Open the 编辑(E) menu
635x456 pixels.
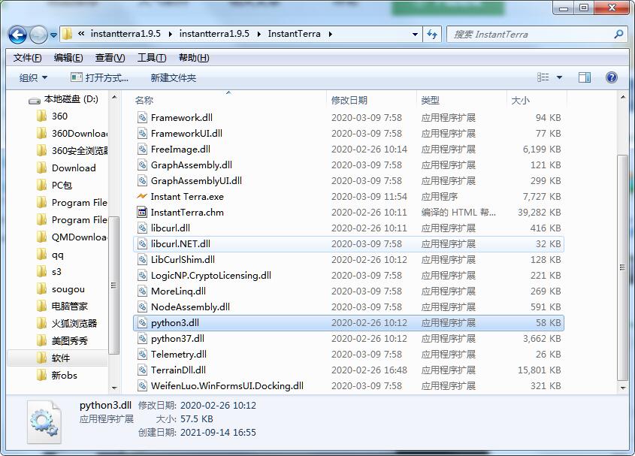68,58
